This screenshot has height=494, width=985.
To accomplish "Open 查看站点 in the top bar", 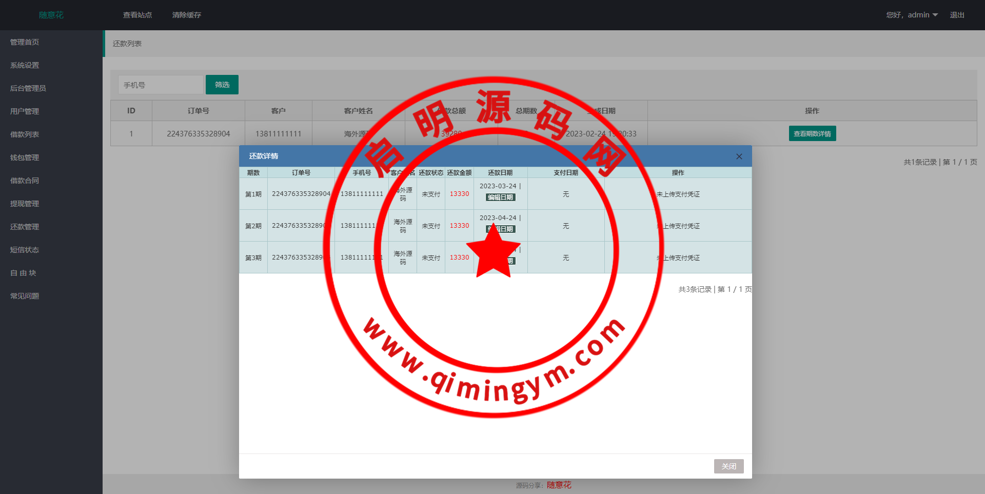I will coord(137,15).
